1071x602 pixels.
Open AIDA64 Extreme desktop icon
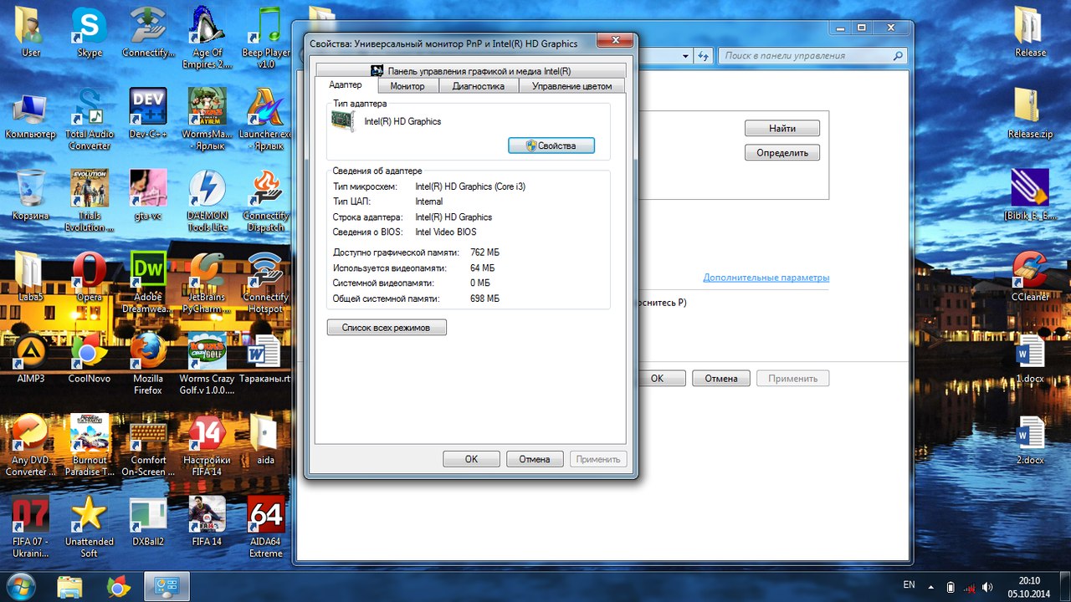pos(265,516)
